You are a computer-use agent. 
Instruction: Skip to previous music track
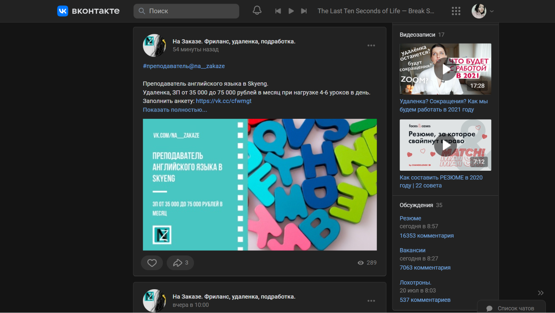pos(278,11)
